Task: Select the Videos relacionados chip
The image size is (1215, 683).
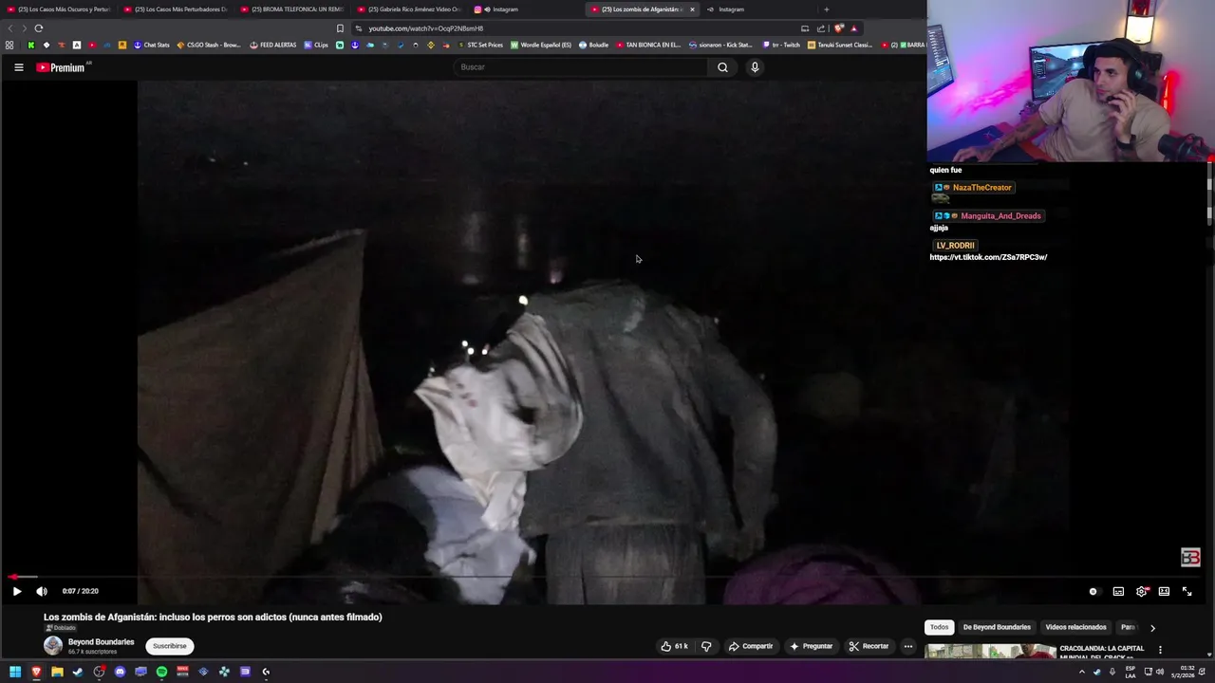Action: click(x=1075, y=627)
